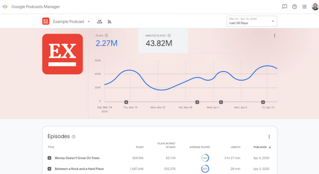This screenshot has width=319, height=174.
Task: Sort by Plays in First 30 Days header
Action: pyautogui.click(x=166, y=145)
